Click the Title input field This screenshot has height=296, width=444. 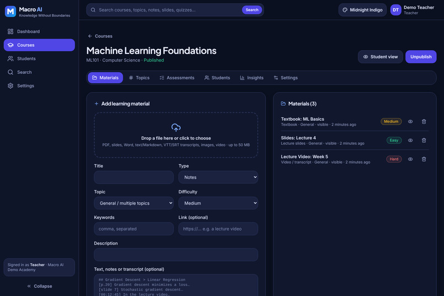[134, 177]
